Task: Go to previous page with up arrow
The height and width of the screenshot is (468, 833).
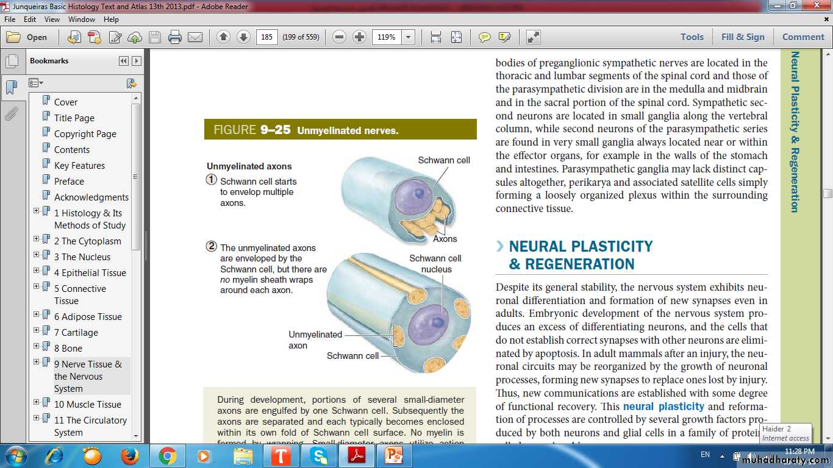Action: coord(223,37)
